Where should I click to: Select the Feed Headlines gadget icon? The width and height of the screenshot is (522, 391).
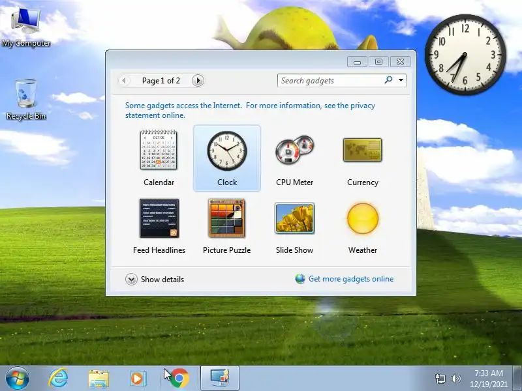[159, 218]
